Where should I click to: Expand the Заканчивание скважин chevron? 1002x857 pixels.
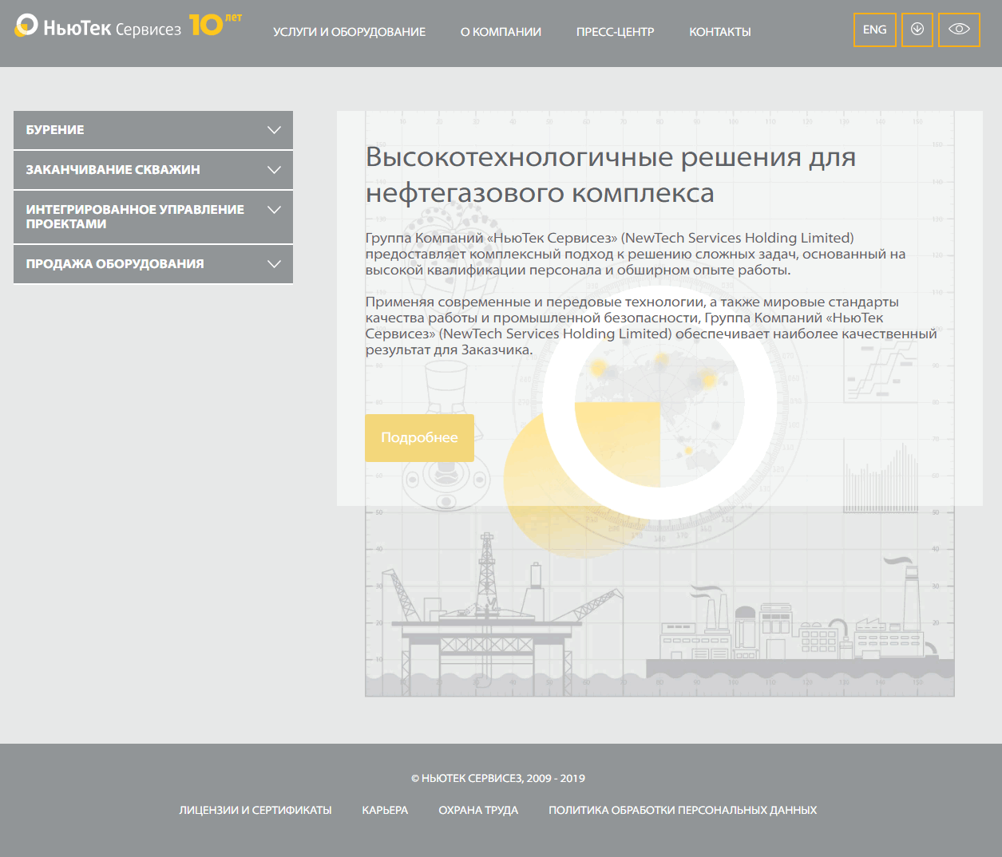coord(274,170)
